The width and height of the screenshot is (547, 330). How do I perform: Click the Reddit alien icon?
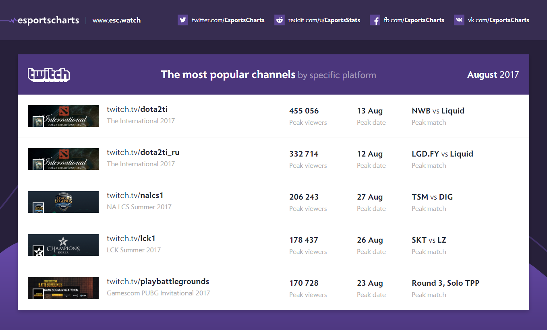pyautogui.click(x=280, y=20)
